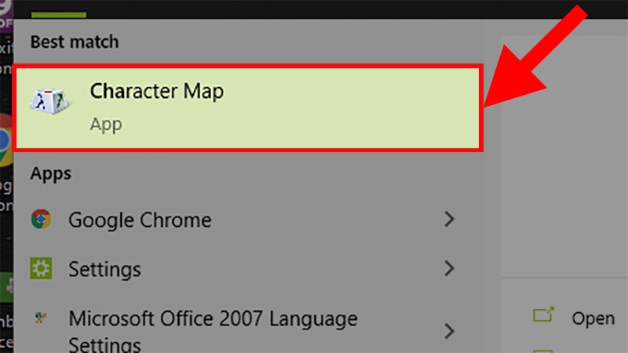Click the App subtitle under Character Map

coord(106,125)
